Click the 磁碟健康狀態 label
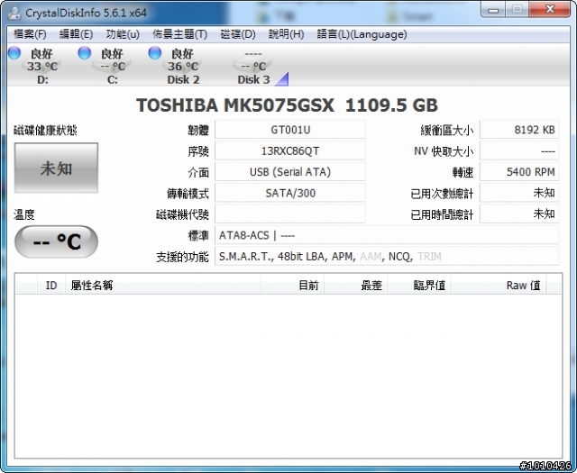Screen dimensions: 577x473 click(45, 131)
